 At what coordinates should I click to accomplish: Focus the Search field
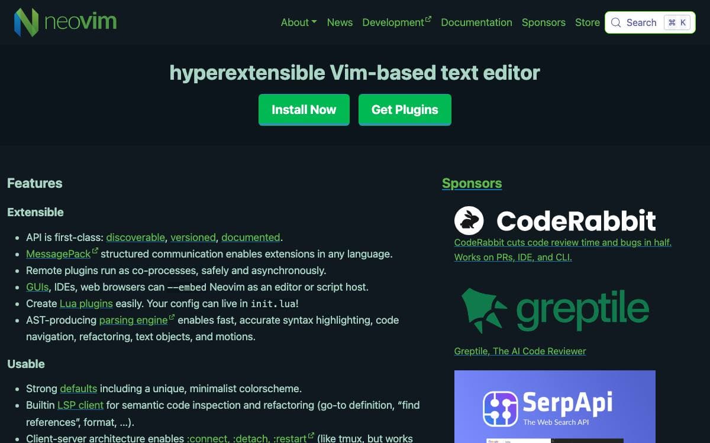650,22
